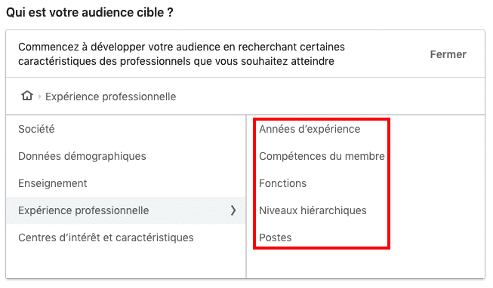
Task: Click the home icon in breadcrumb
Action: coord(27,96)
